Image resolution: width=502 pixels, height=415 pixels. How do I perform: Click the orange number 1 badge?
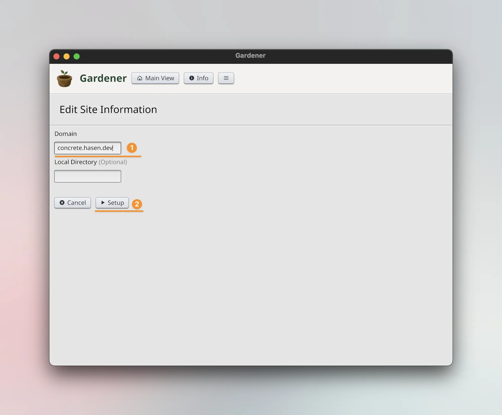click(132, 148)
